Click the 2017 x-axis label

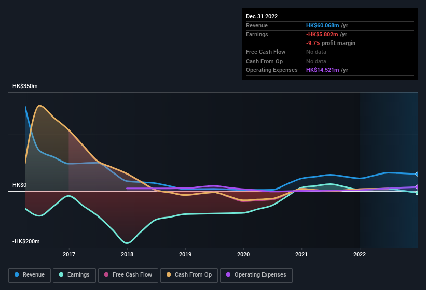[x=69, y=254]
